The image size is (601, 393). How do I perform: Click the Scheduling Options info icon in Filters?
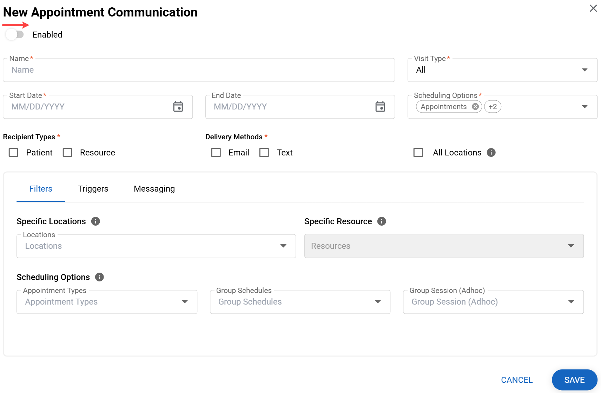coord(100,277)
